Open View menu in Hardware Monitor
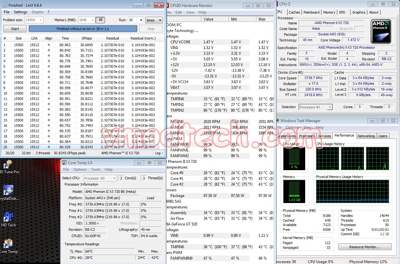 190,12
